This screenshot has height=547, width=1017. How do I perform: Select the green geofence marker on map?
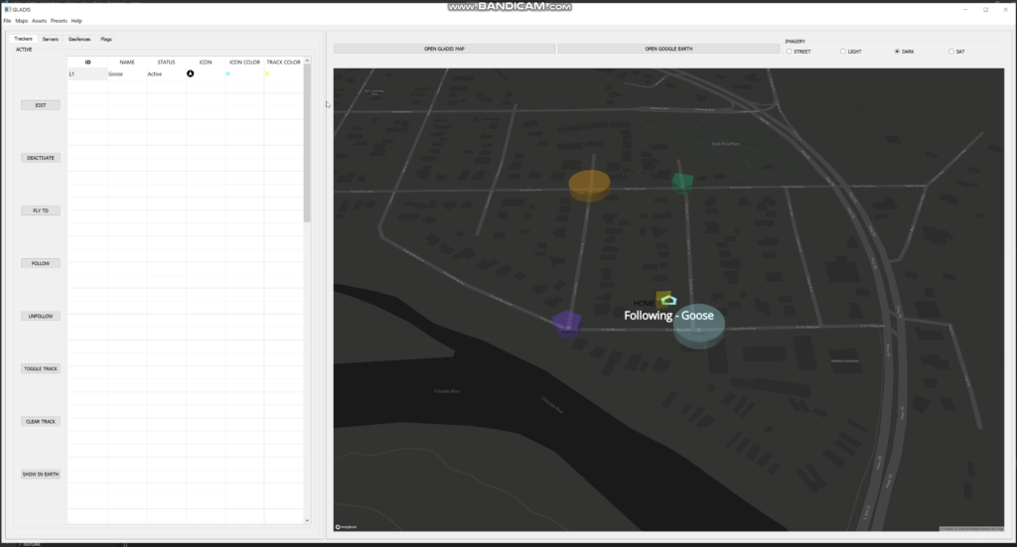coord(682,183)
